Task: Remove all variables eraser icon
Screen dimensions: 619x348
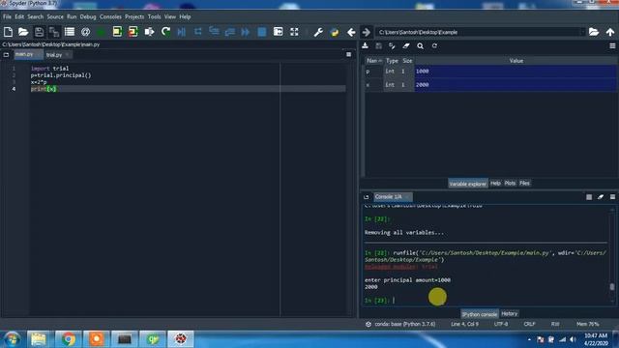Action: 406,45
